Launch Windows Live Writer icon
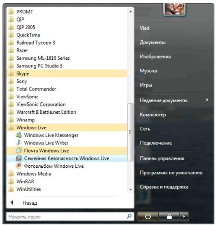 tap(19, 143)
